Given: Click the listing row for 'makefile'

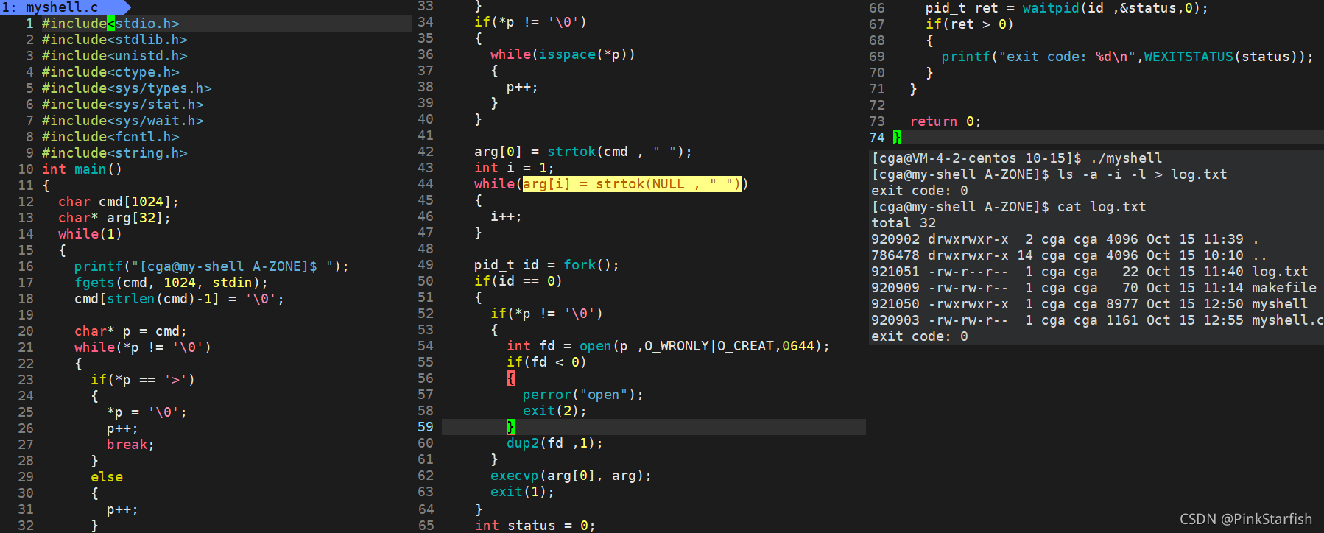Looking at the screenshot, I should [1094, 288].
